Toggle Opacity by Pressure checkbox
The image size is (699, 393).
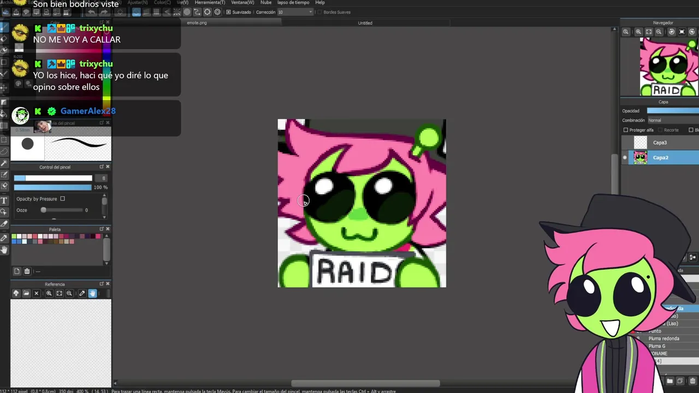click(62, 199)
